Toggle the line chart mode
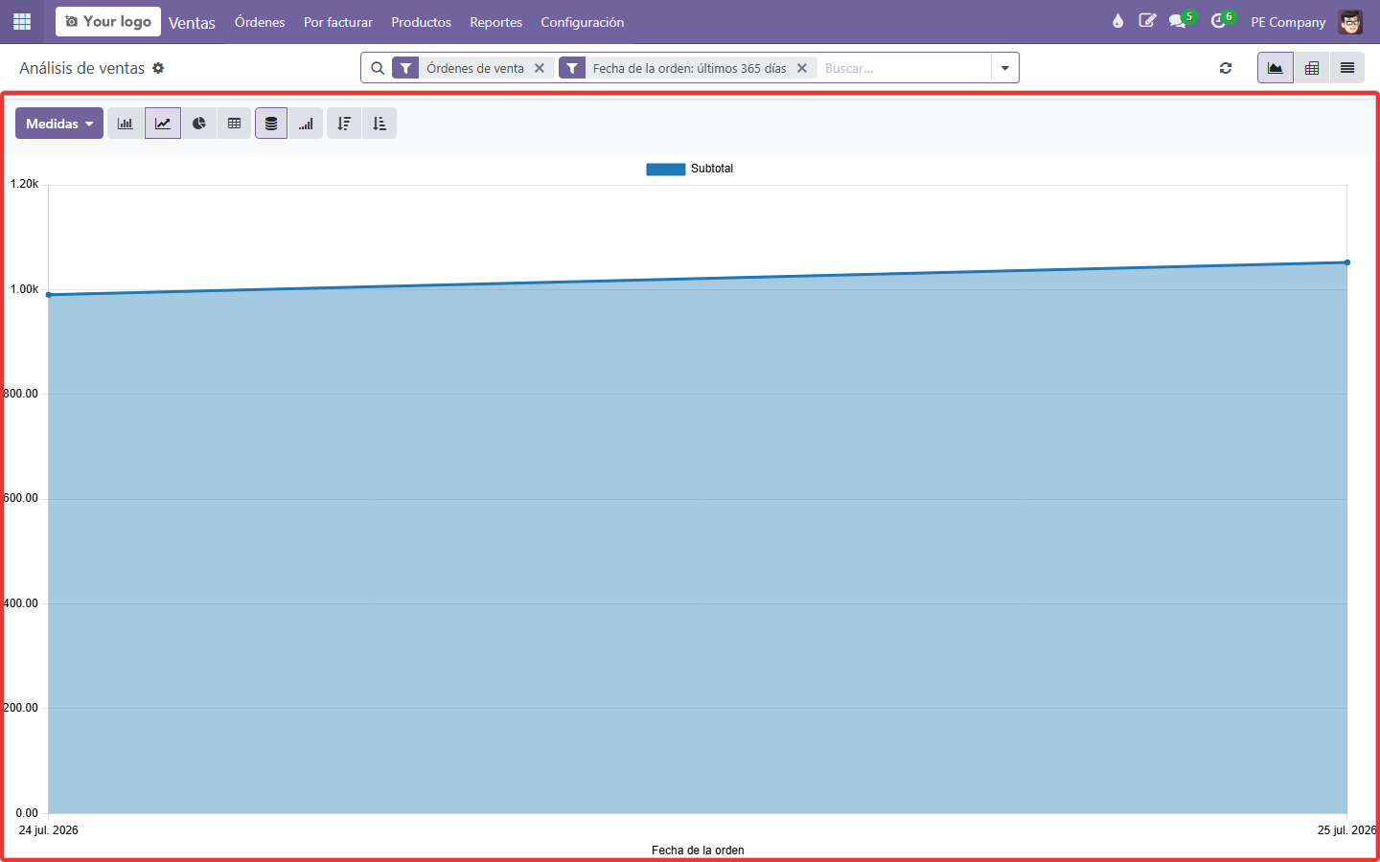 [x=163, y=124]
